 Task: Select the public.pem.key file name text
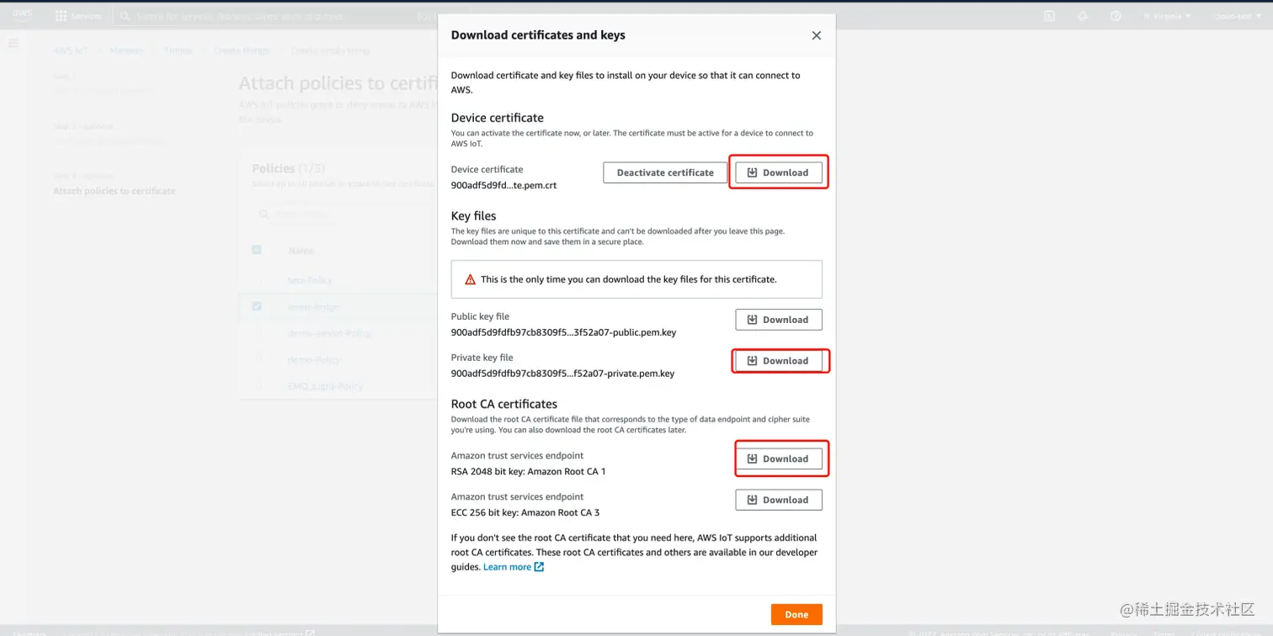click(x=563, y=332)
